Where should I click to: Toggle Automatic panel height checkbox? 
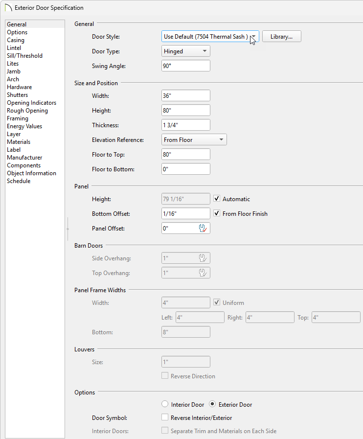217,199
